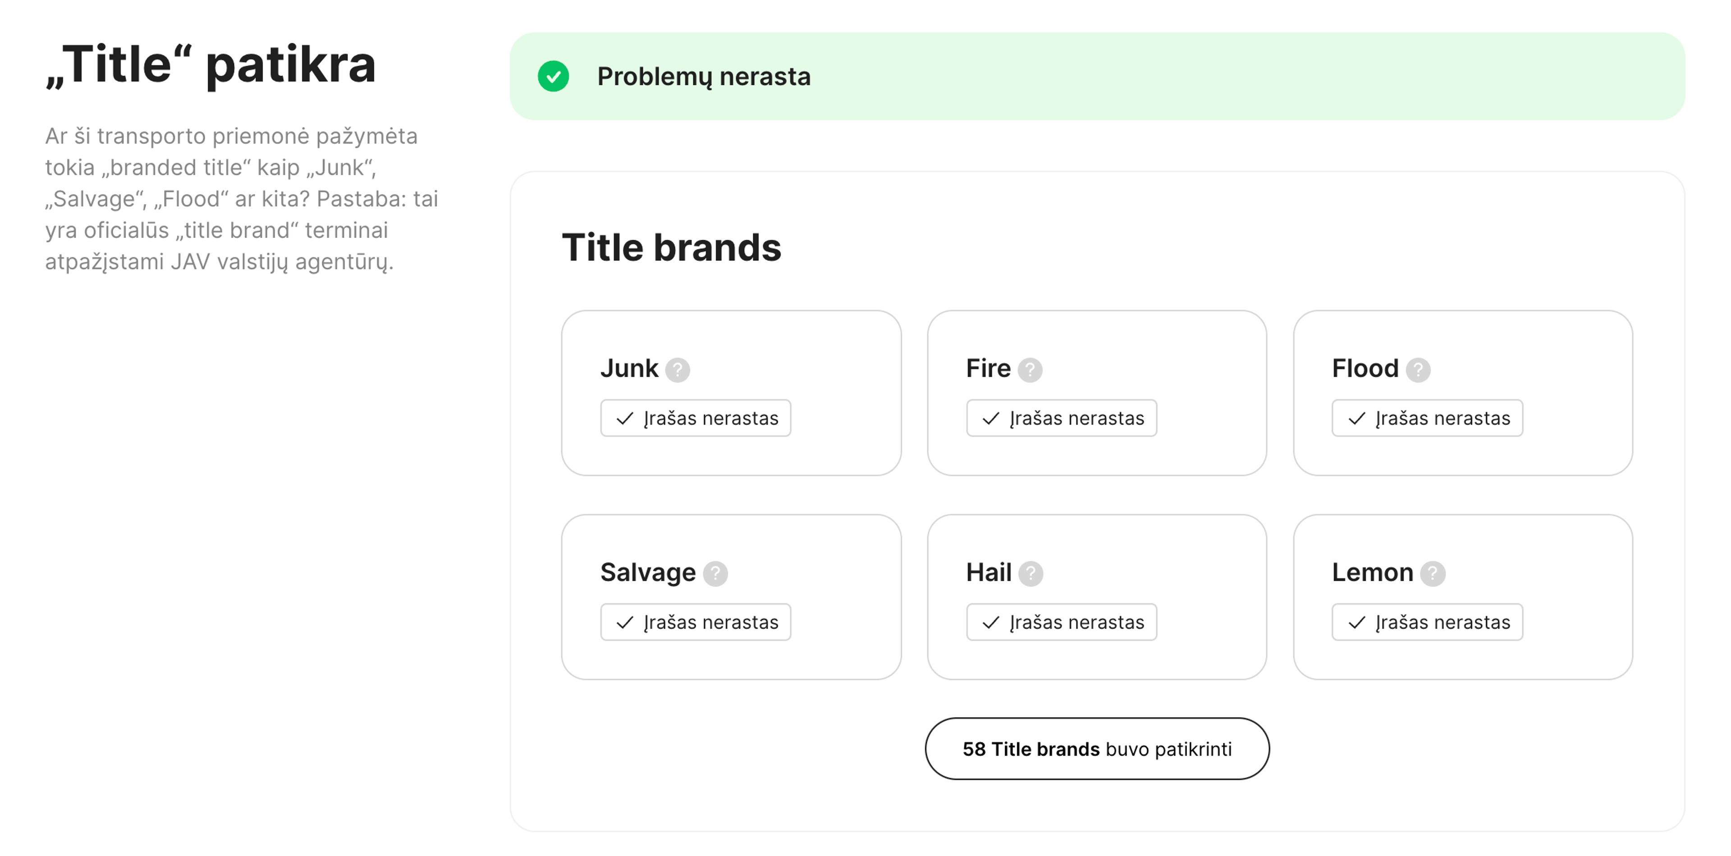Click the "Title" patikra page heading
Screen dimensions: 1731x856
pos(211,65)
